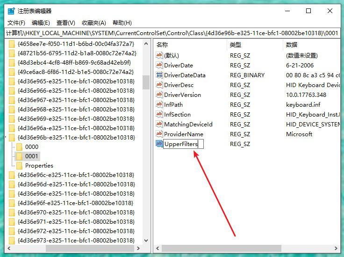This screenshot has width=344, height=257.
Task: Click the UpperFilters name edit box
Action: (183, 144)
